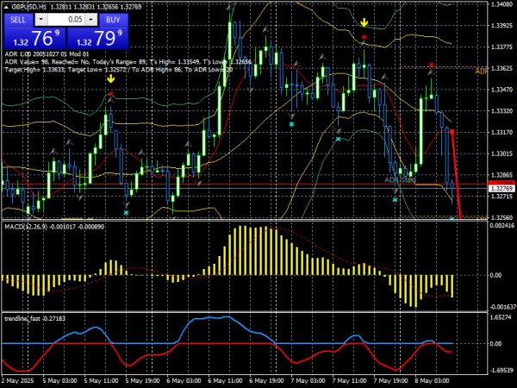
Task: Select the yellow down arrow near 5 May 11:00
Action: coord(111,78)
